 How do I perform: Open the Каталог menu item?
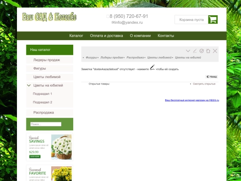click(x=76, y=36)
